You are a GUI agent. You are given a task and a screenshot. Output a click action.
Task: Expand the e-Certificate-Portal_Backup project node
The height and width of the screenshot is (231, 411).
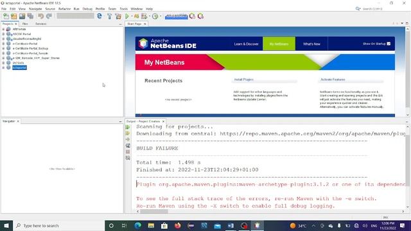click(3, 49)
